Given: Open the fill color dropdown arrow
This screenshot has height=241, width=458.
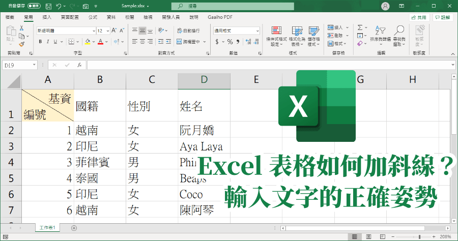Looking at the screenshot, I should [x=94, y=42].
